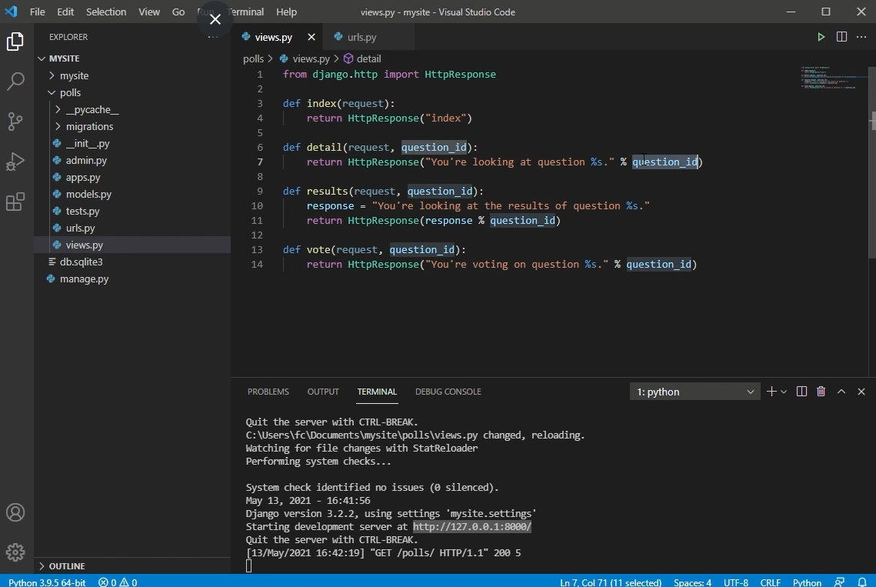Open the Edit menu
Screen dimensions: 876x587
point(65,12)
